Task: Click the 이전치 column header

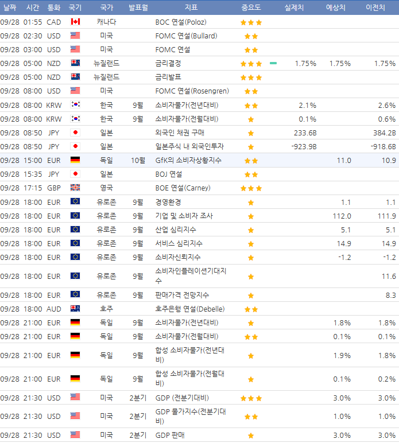Action: (375, 7)
